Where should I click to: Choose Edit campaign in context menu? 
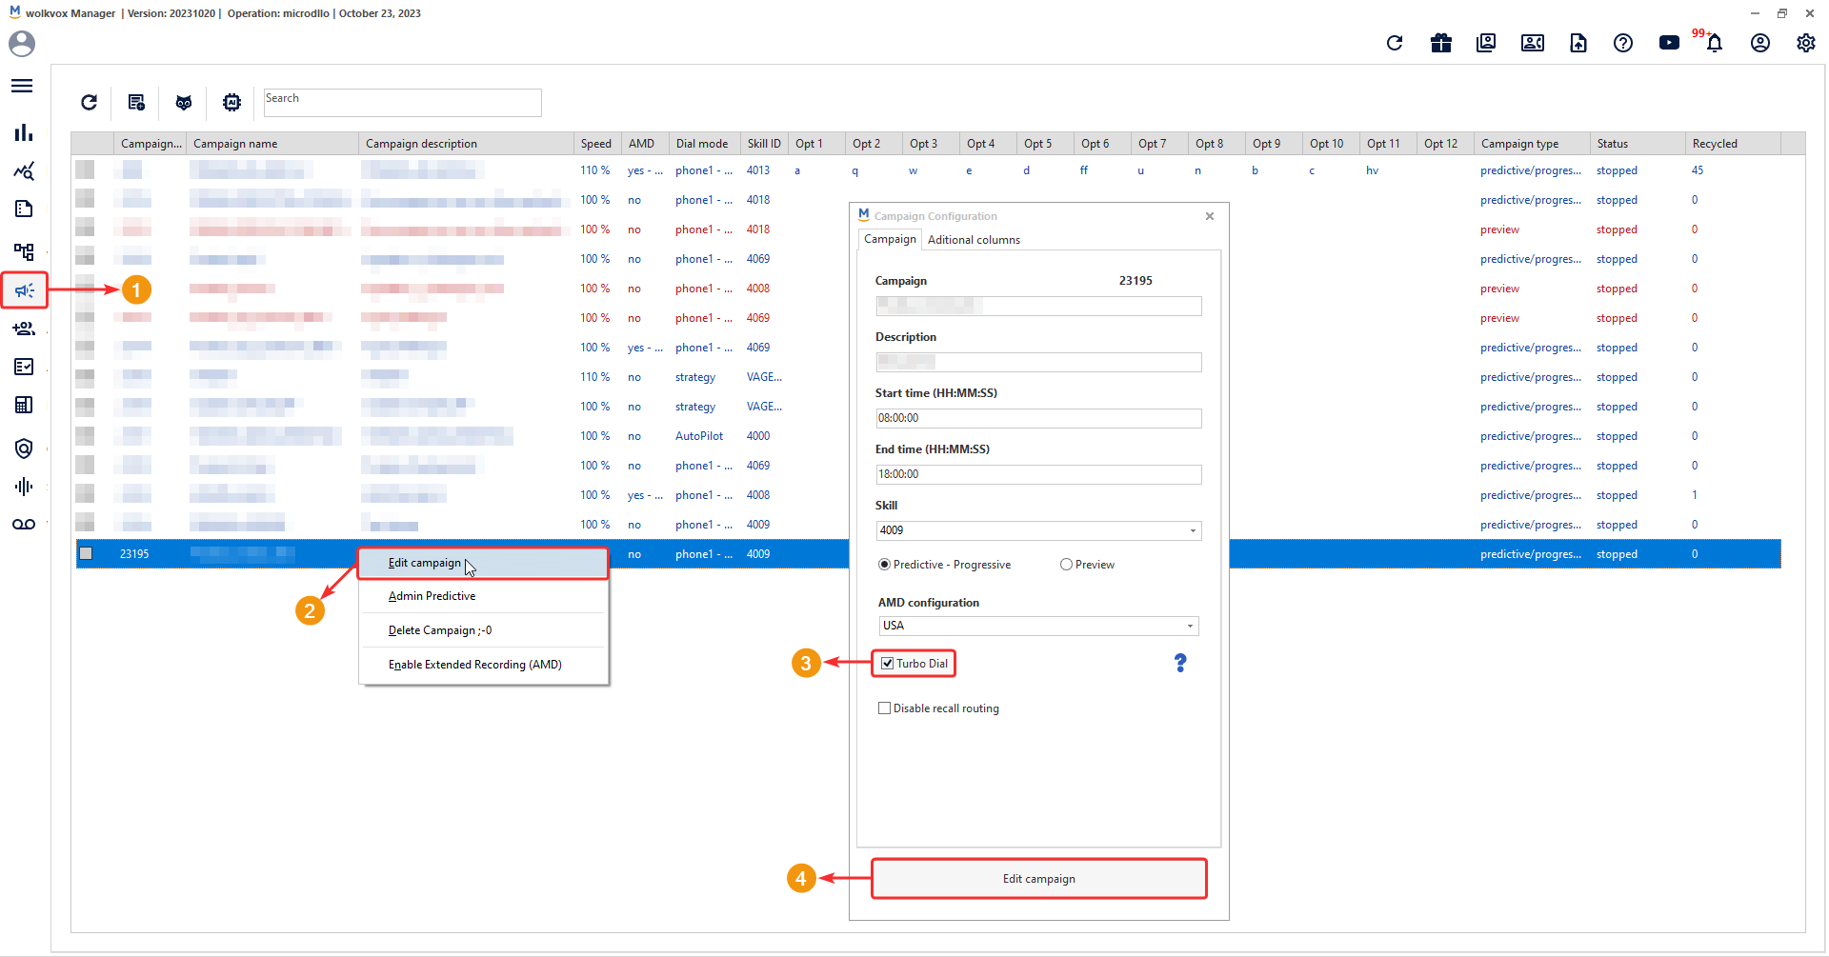[483, 563]
